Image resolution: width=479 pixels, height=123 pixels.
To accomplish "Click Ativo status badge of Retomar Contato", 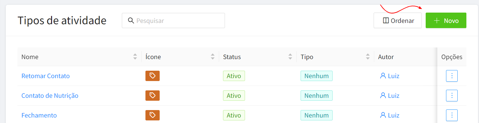I will pyautogui.click(x=234, y=76).
